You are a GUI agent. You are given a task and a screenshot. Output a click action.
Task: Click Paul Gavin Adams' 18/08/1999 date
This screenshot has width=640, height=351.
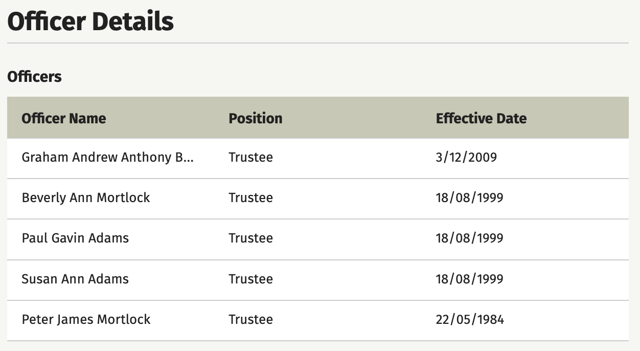(469, 238)
